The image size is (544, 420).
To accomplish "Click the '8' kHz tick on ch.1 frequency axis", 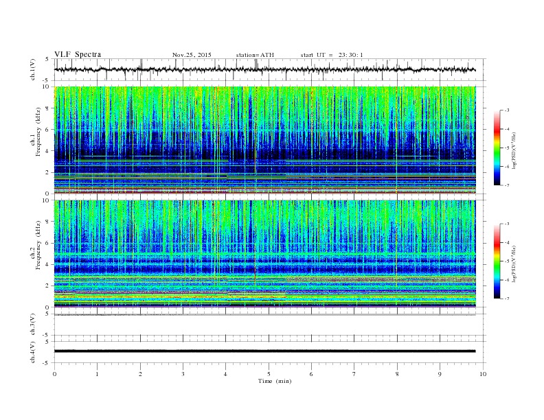I will point(47,108).
